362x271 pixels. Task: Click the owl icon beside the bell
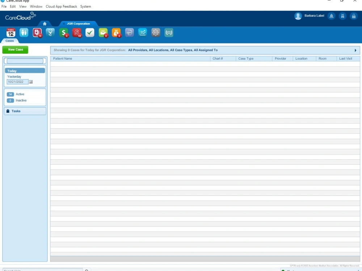(342, 16)
